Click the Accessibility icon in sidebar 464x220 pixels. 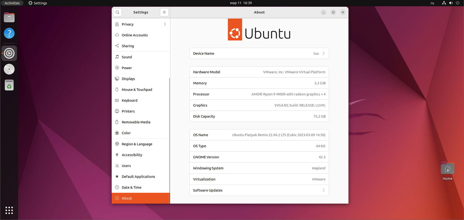coord(117,155)
